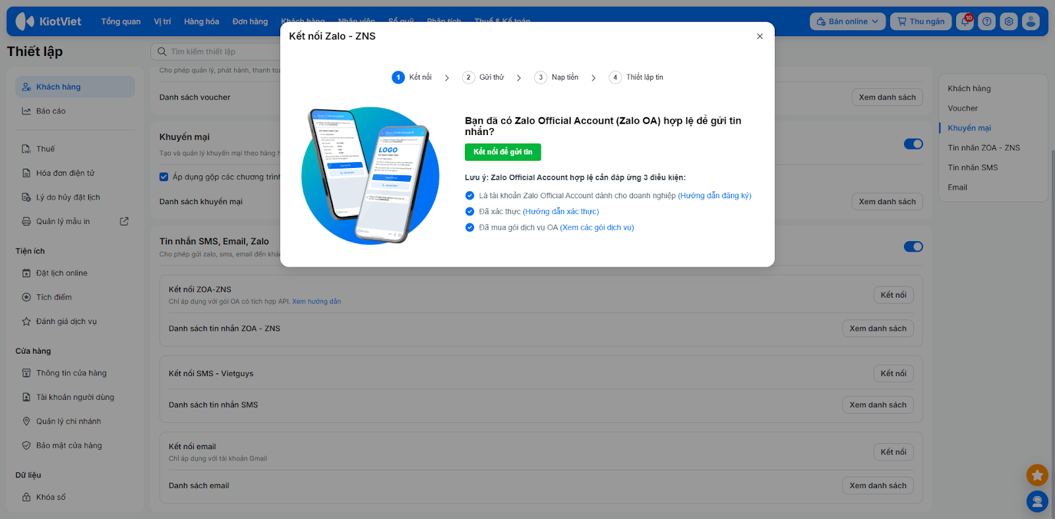
Task: Click the Đặt lịch online calendar icon
Action: [x=26, y=273]
